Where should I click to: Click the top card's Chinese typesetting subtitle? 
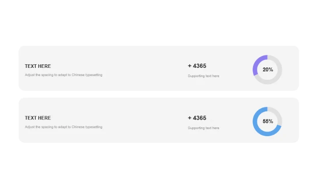pyautogui.click(x=64, y=75)
